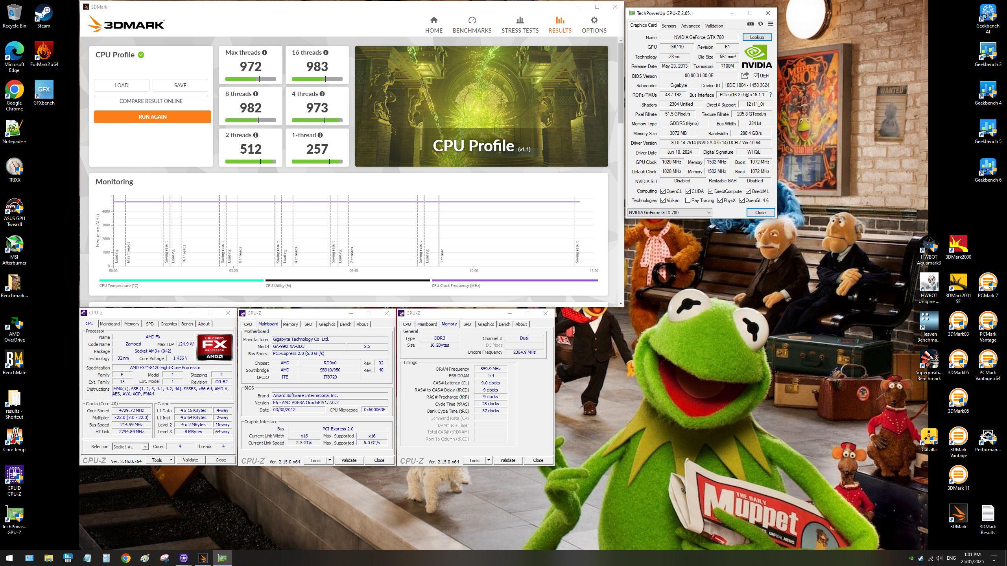The image size is (1007, 566).
Task: Open the GPU-Z hamburger menu icon
Action: 771,24
